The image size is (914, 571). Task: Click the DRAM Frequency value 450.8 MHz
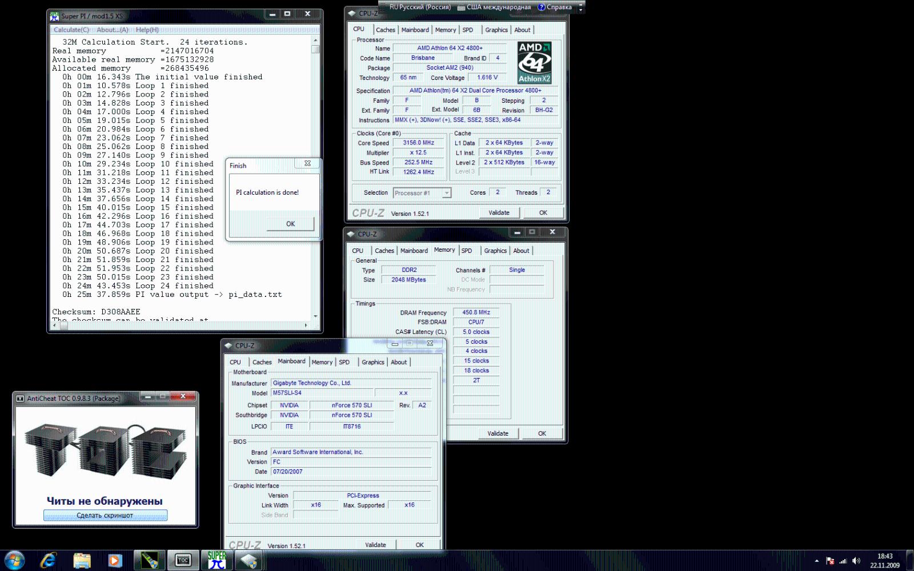pos(476,312)
